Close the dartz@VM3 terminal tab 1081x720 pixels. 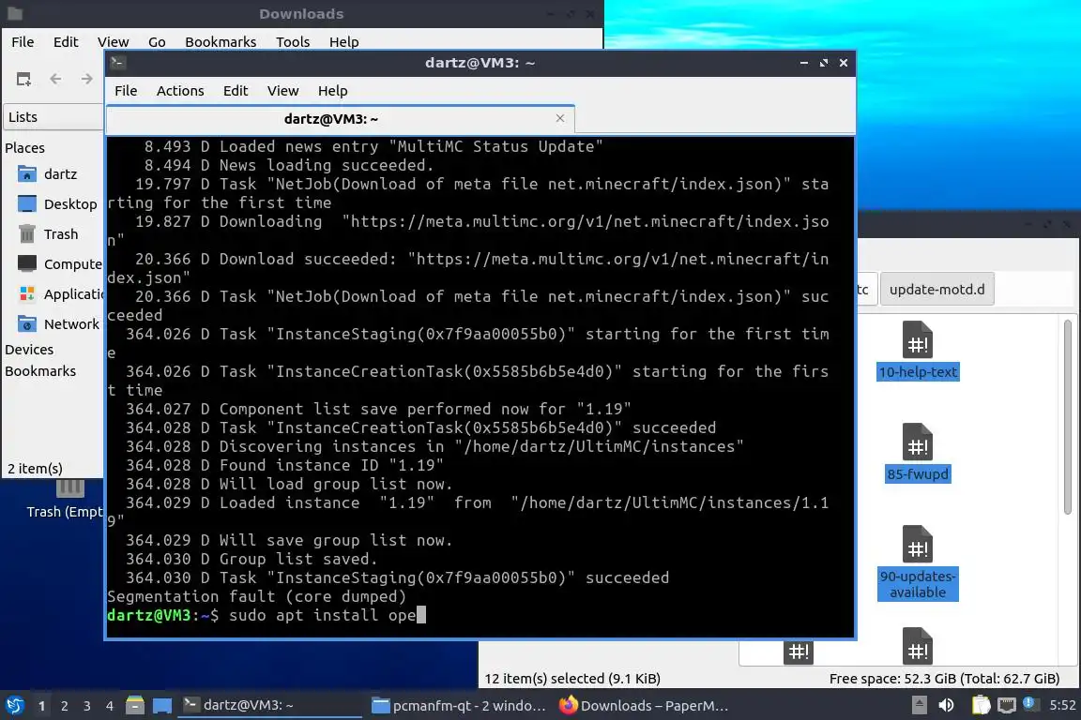(x=560, y=118)
